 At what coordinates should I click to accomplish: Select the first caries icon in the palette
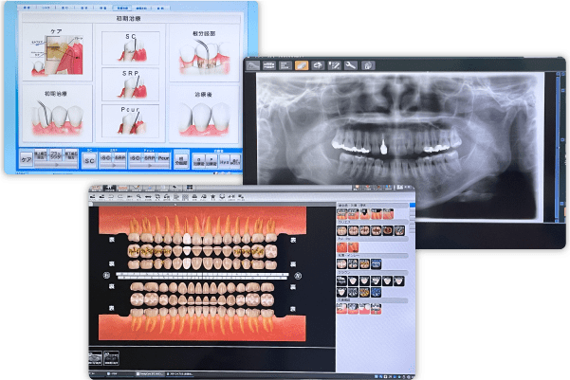[x=341, y=230]
